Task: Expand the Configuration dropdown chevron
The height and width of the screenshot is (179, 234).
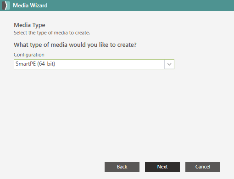Action: click(169, 64)
